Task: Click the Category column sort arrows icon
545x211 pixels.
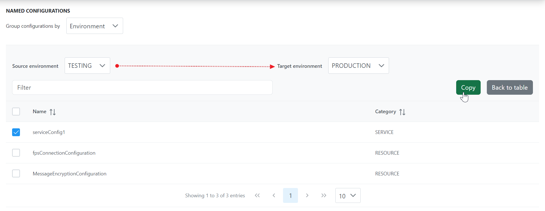Action: [x=402, y=112]
